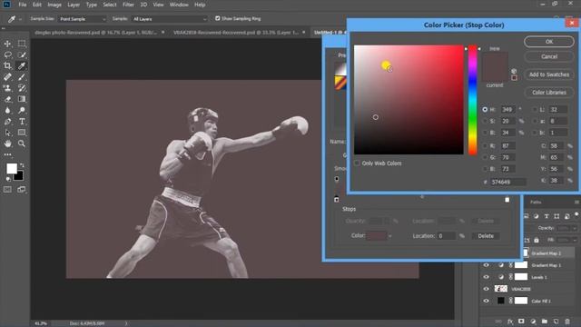Delete layer trash icon
The width and height of the screenshot is (581, 327).
tap(567, 322)
